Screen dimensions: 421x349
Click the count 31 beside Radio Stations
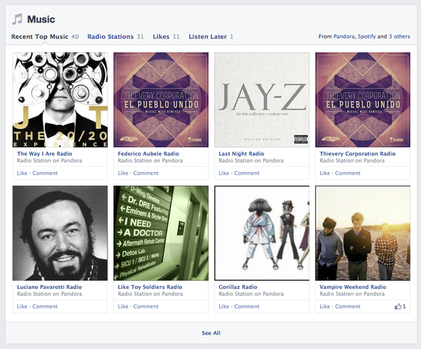coord(140,36)
